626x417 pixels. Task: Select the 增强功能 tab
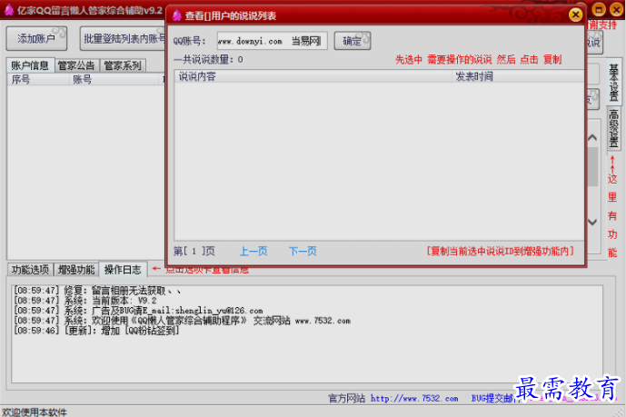(x=76, y=270)
